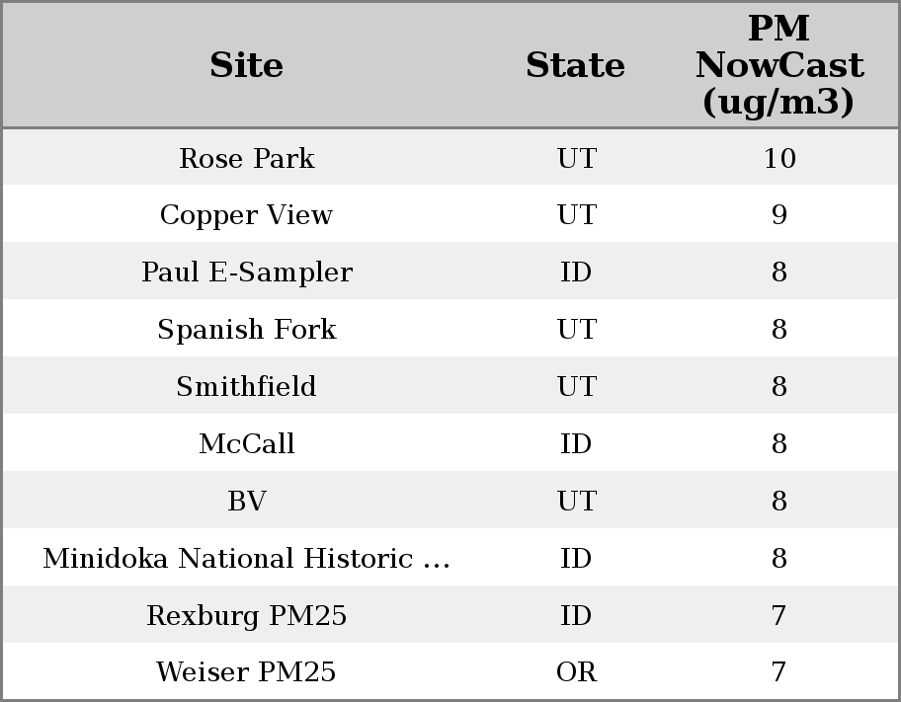Screen dimensions: 901x702
Task: Sort by the State column header
Action: [x=575, y=65]
